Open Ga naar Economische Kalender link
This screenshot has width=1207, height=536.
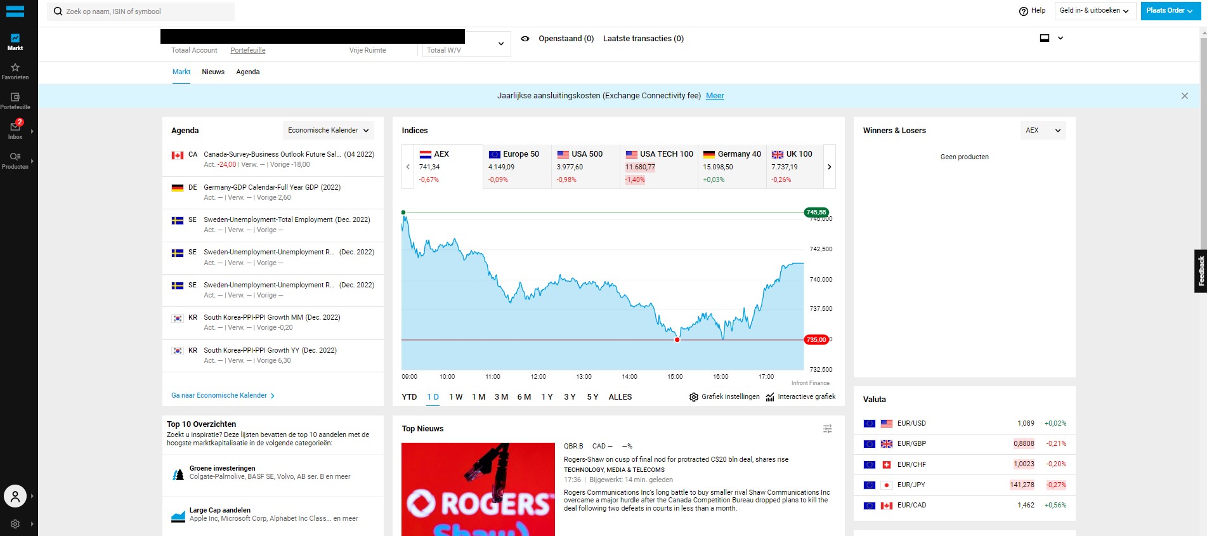[223, 396]
